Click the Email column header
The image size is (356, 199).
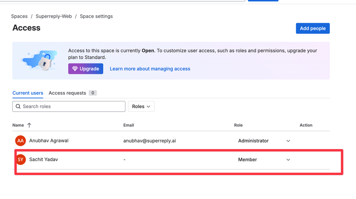pyautogui.click(x=129, y=125)
